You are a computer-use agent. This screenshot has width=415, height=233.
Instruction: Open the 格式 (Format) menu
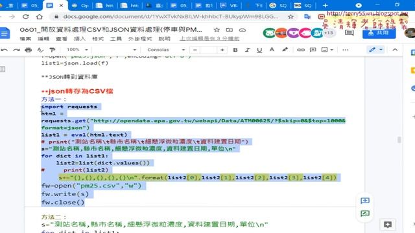(x=98, y=39)
